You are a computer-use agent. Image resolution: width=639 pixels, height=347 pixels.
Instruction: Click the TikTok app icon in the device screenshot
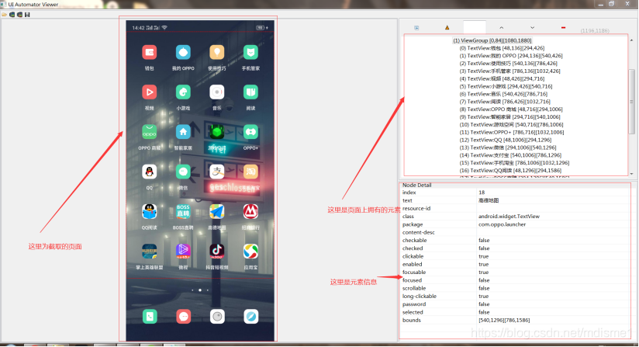[x=217, y=252]
